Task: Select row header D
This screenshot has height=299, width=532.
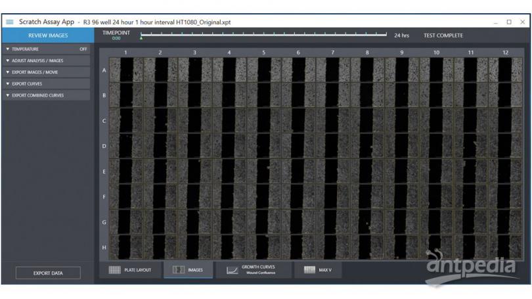Action: [104, 147]
